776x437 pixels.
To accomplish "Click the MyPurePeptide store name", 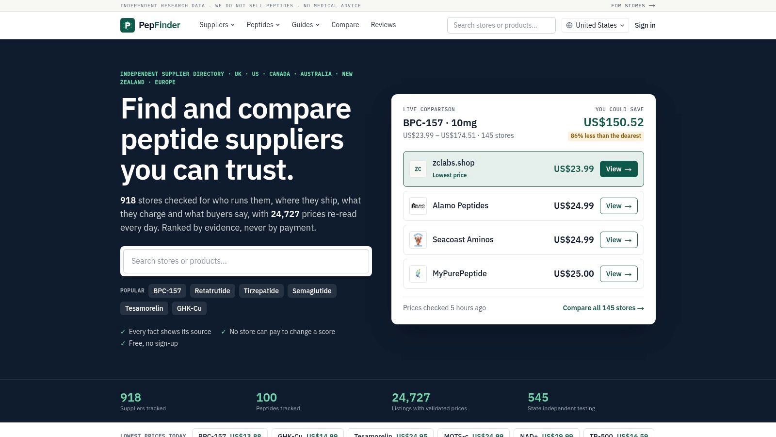I will pos(459,274).
